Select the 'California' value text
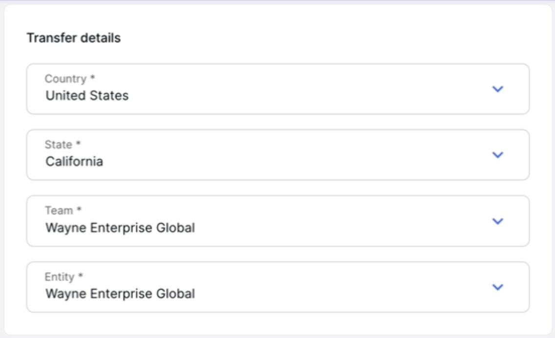This screenshot has height=338, width=555. click(x=74, y=161)
